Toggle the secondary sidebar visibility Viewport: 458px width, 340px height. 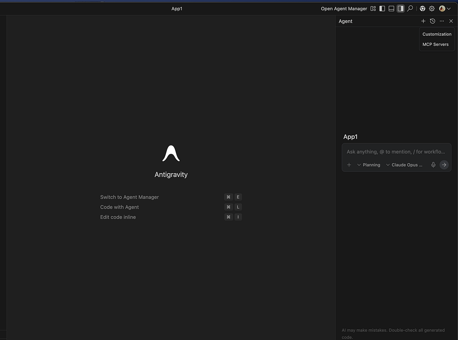[400, 8]
